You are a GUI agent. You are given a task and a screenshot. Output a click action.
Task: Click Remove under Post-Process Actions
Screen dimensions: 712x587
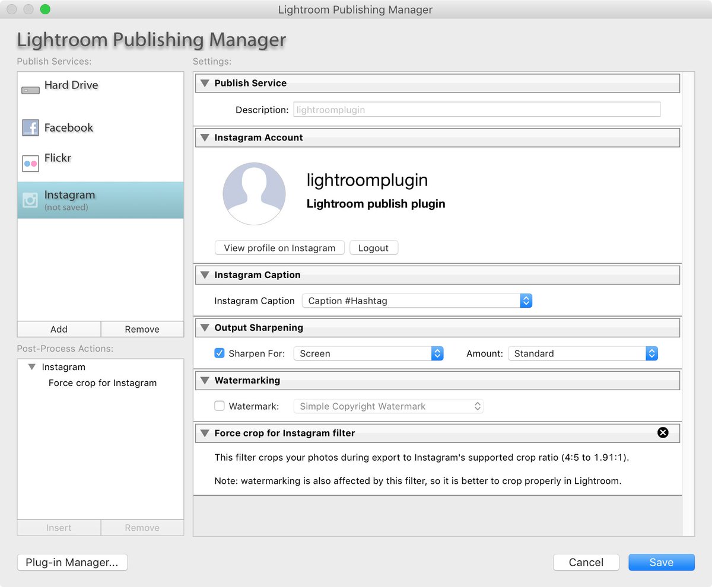click(x=142, y=528)
